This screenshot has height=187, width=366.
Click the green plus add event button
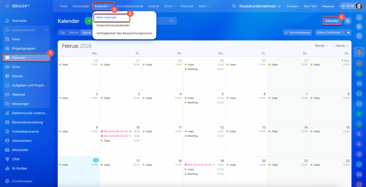89,21
